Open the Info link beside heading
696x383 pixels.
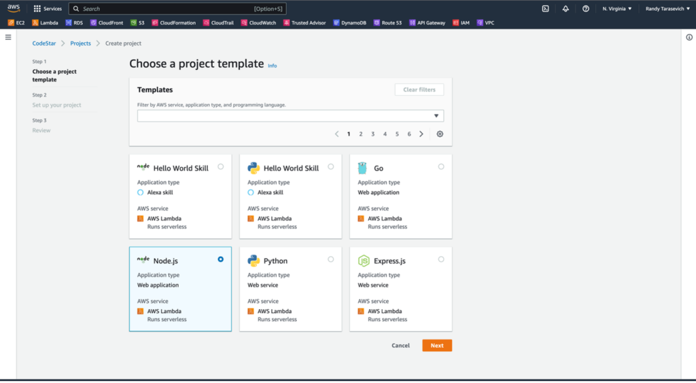click(272, 66)
